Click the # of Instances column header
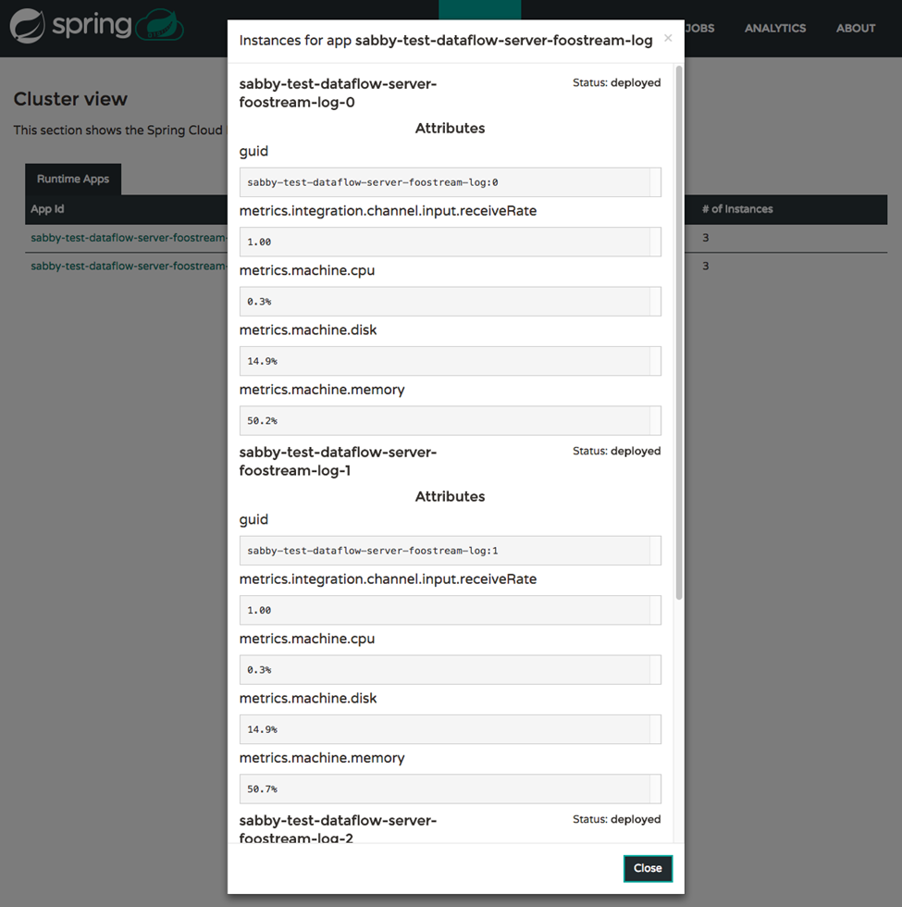The height and width of the screenshot is (907, 902). click(x=737, y=209)
